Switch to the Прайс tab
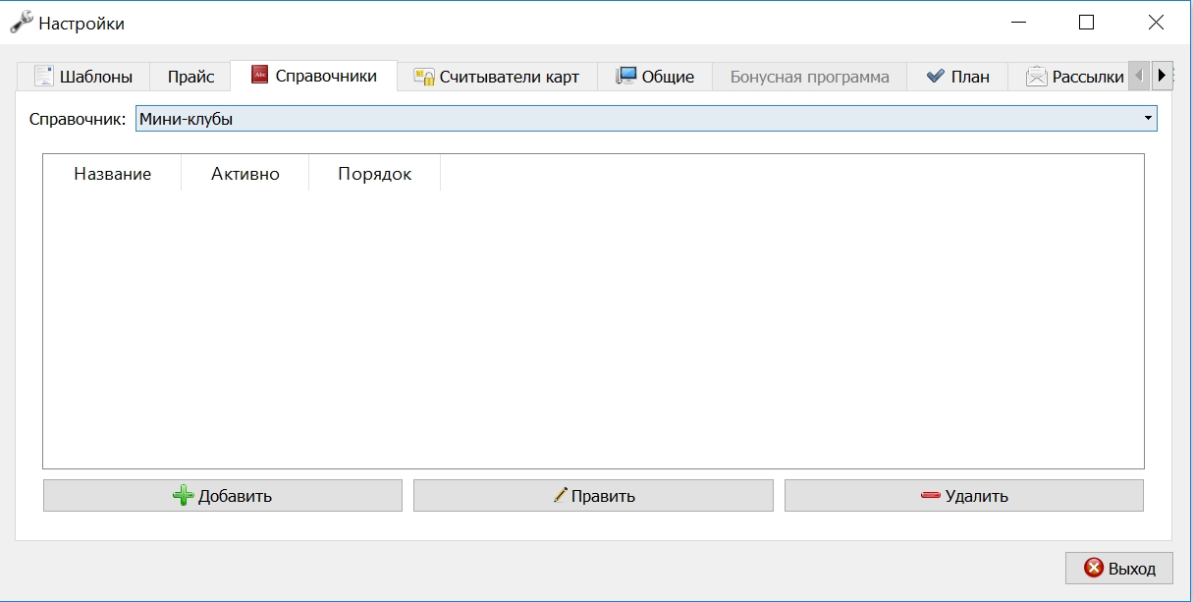This screenshot has width=1193, height=602. click(x=190, y=77)
